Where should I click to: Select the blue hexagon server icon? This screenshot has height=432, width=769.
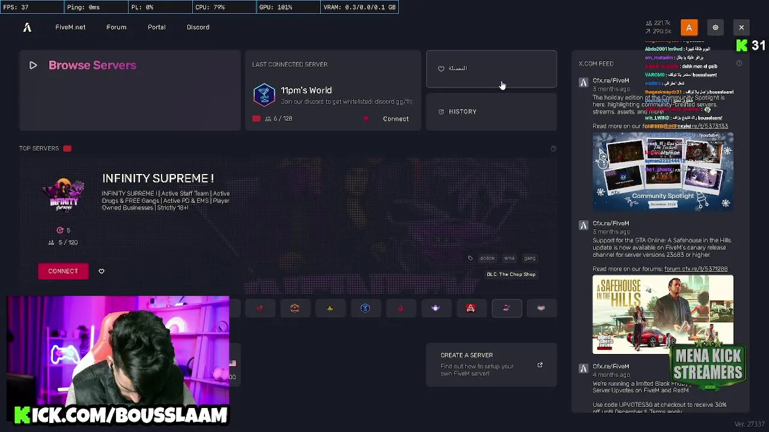(365, 308)
